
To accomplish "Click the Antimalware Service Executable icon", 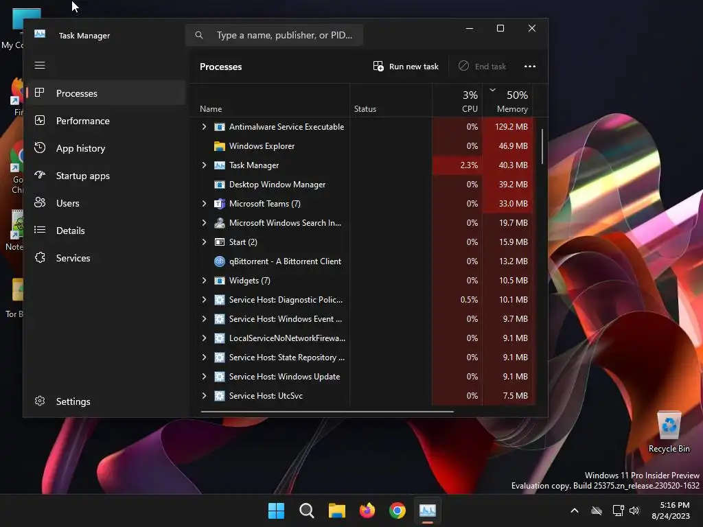I will click(x=219, y=127).
